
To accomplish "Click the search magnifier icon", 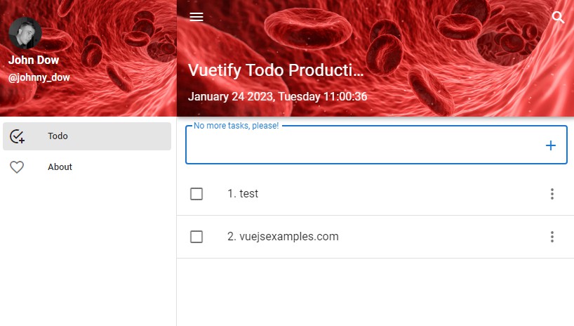I will 558,18.
